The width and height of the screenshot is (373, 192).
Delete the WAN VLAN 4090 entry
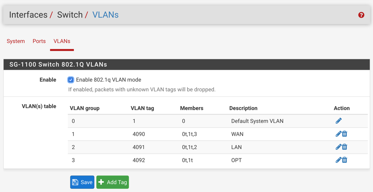344,134
